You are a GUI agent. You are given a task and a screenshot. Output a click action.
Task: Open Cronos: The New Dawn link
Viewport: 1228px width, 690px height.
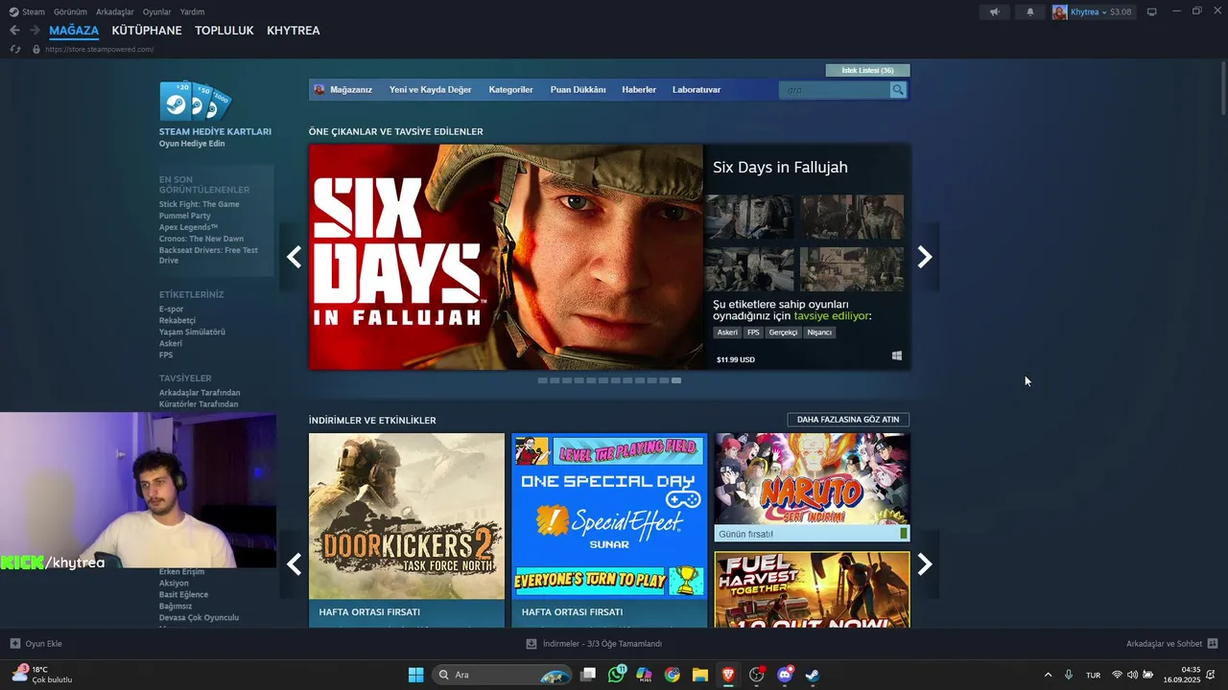click(x=201, y=239)
